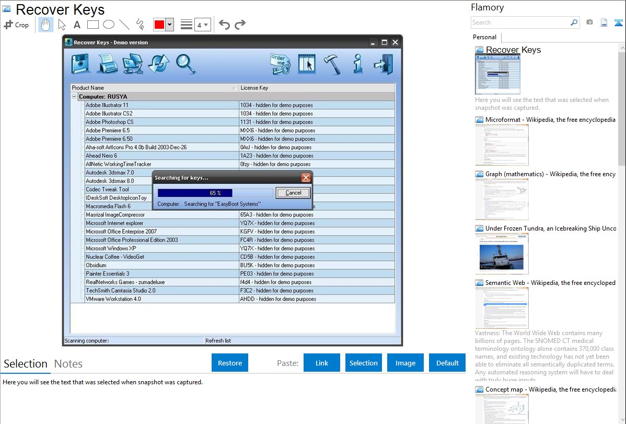Activate the hand pan tool
This screenshot has height=424, width=626.
[45, 25]
